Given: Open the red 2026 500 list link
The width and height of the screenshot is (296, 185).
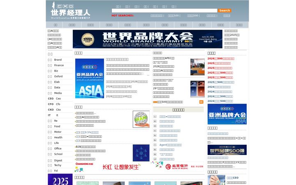Looking at the screenshot, I should (x=221, y=58).
